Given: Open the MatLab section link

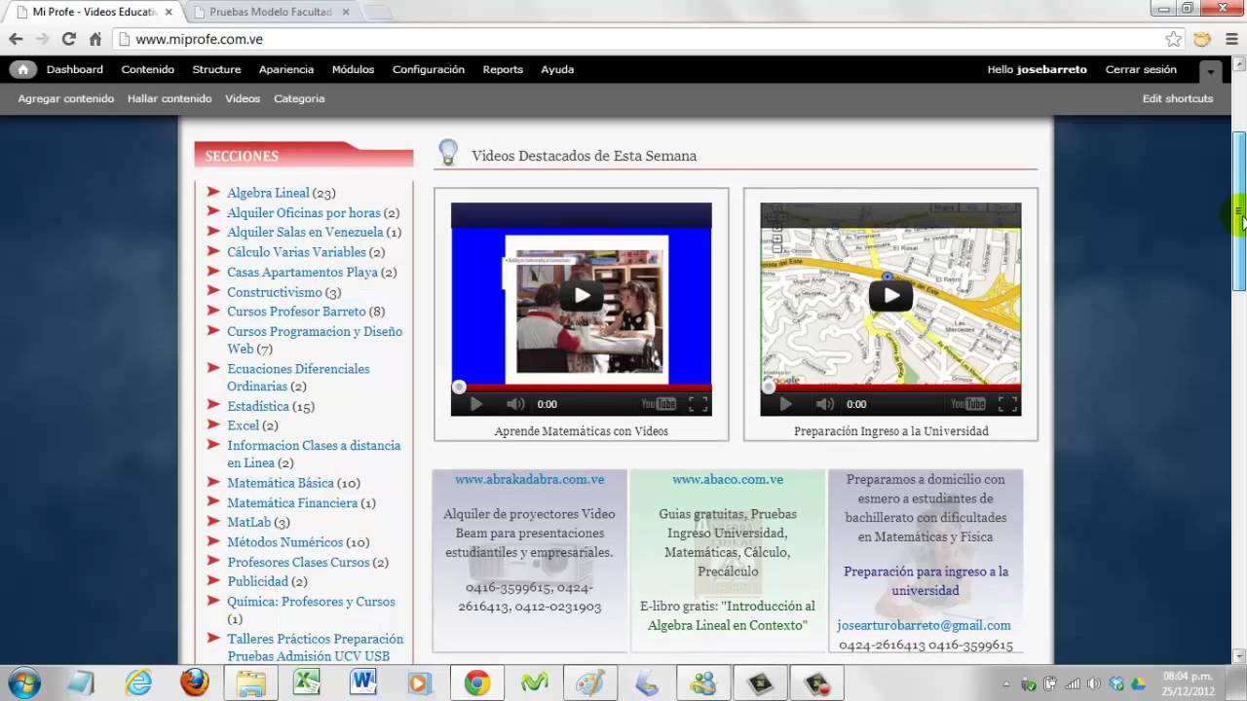Looking at the screenshot, I should (x=248, y=522).
